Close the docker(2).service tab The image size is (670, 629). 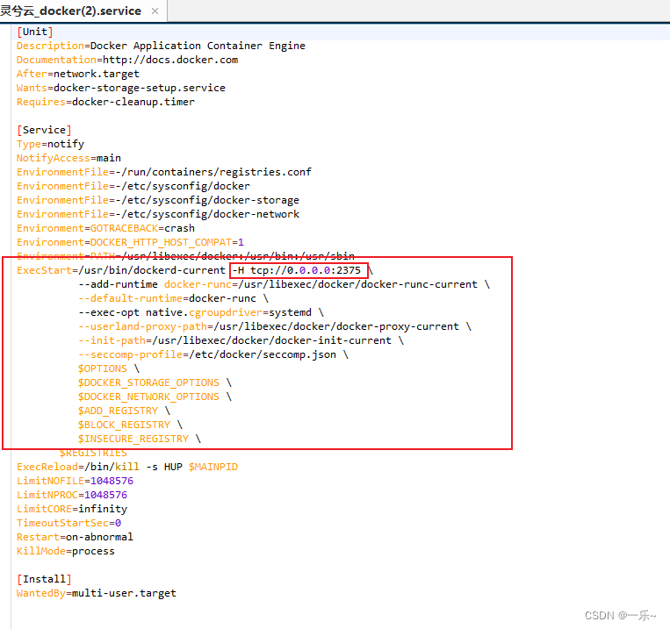pos(155,11)
